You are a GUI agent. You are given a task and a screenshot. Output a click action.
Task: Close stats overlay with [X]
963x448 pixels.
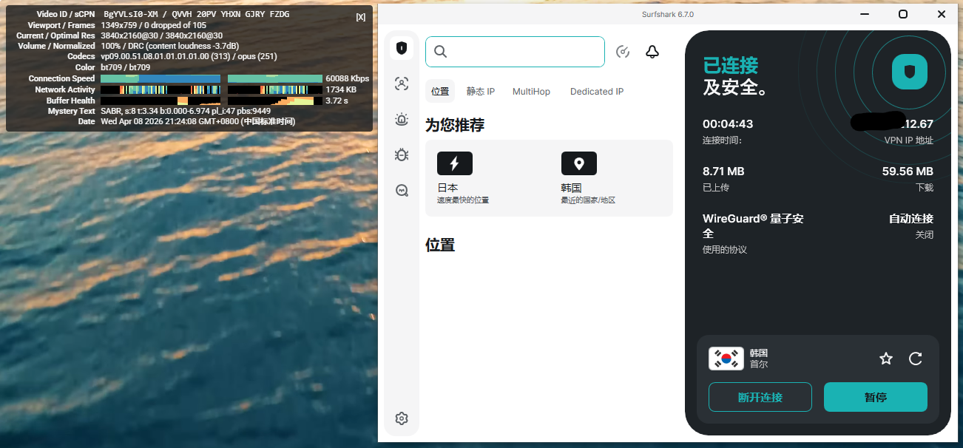tap(360, 17)
